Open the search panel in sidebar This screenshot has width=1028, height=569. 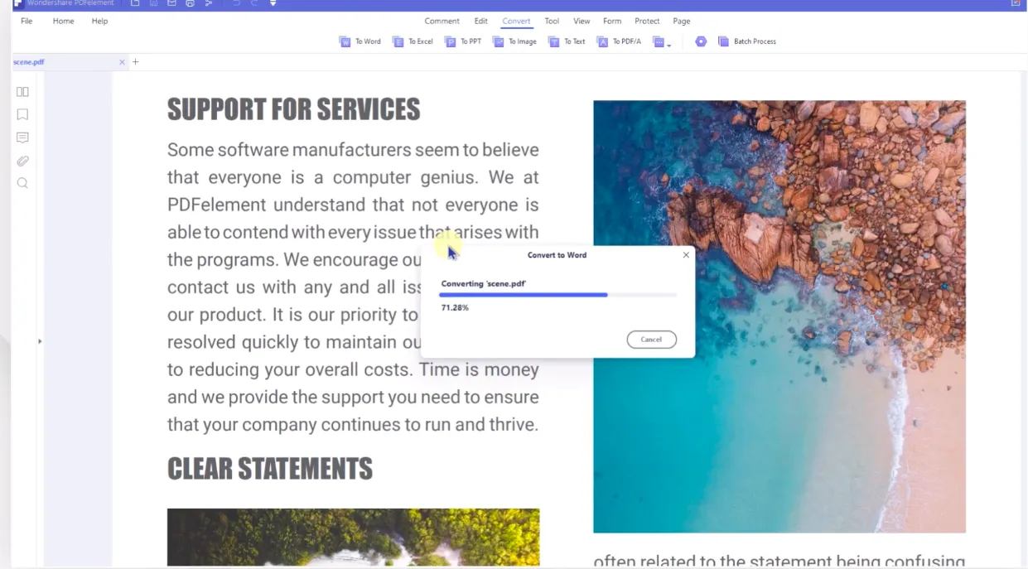22,183
